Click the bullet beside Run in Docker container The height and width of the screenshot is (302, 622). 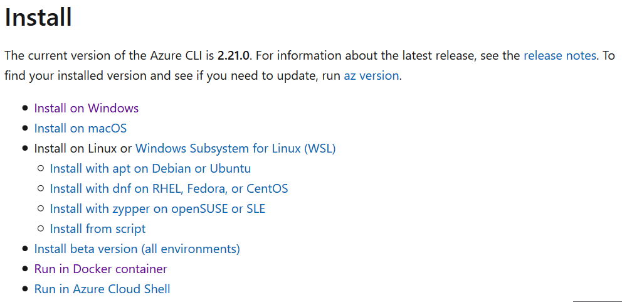25,269
